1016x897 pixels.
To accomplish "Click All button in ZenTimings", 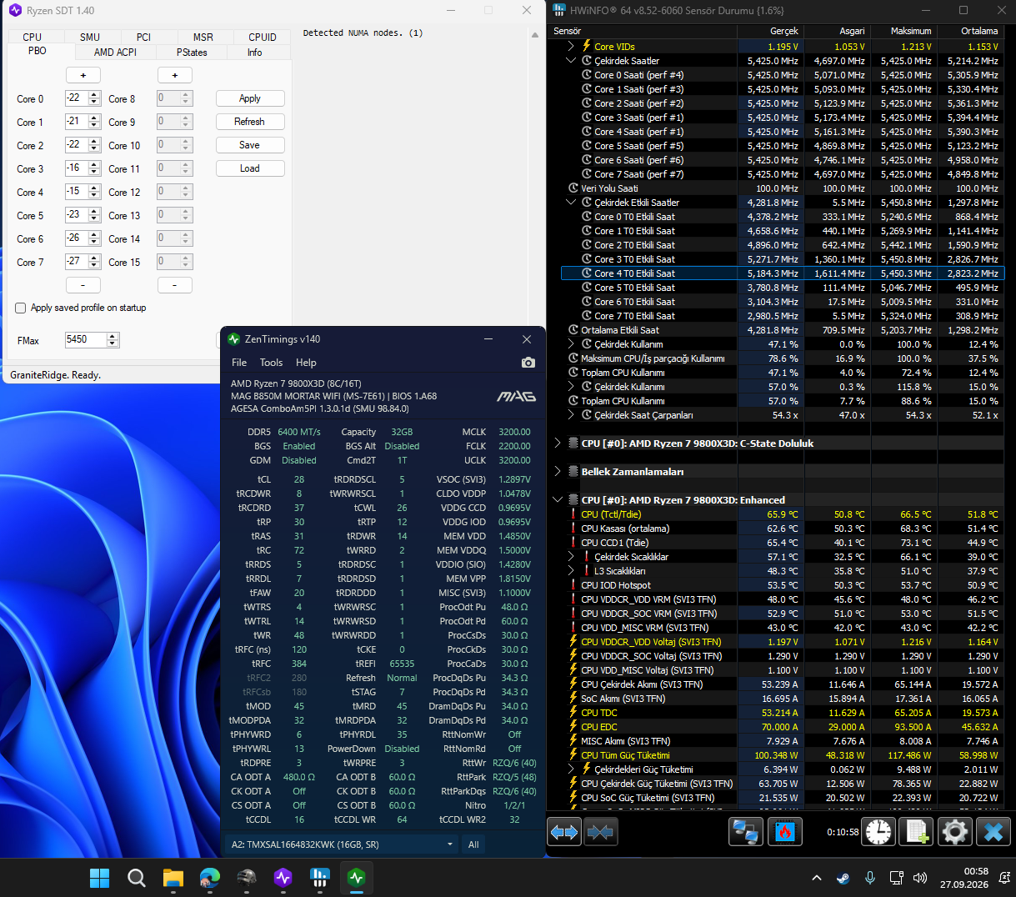I will [x=473, y=844].
